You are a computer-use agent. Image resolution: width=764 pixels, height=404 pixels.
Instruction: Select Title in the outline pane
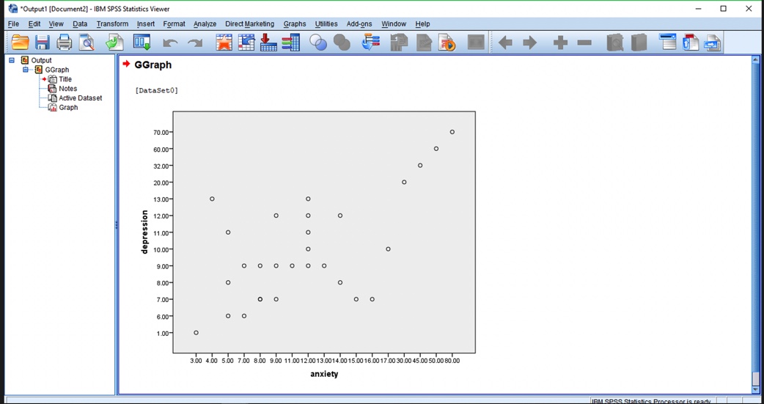(65, 79)
